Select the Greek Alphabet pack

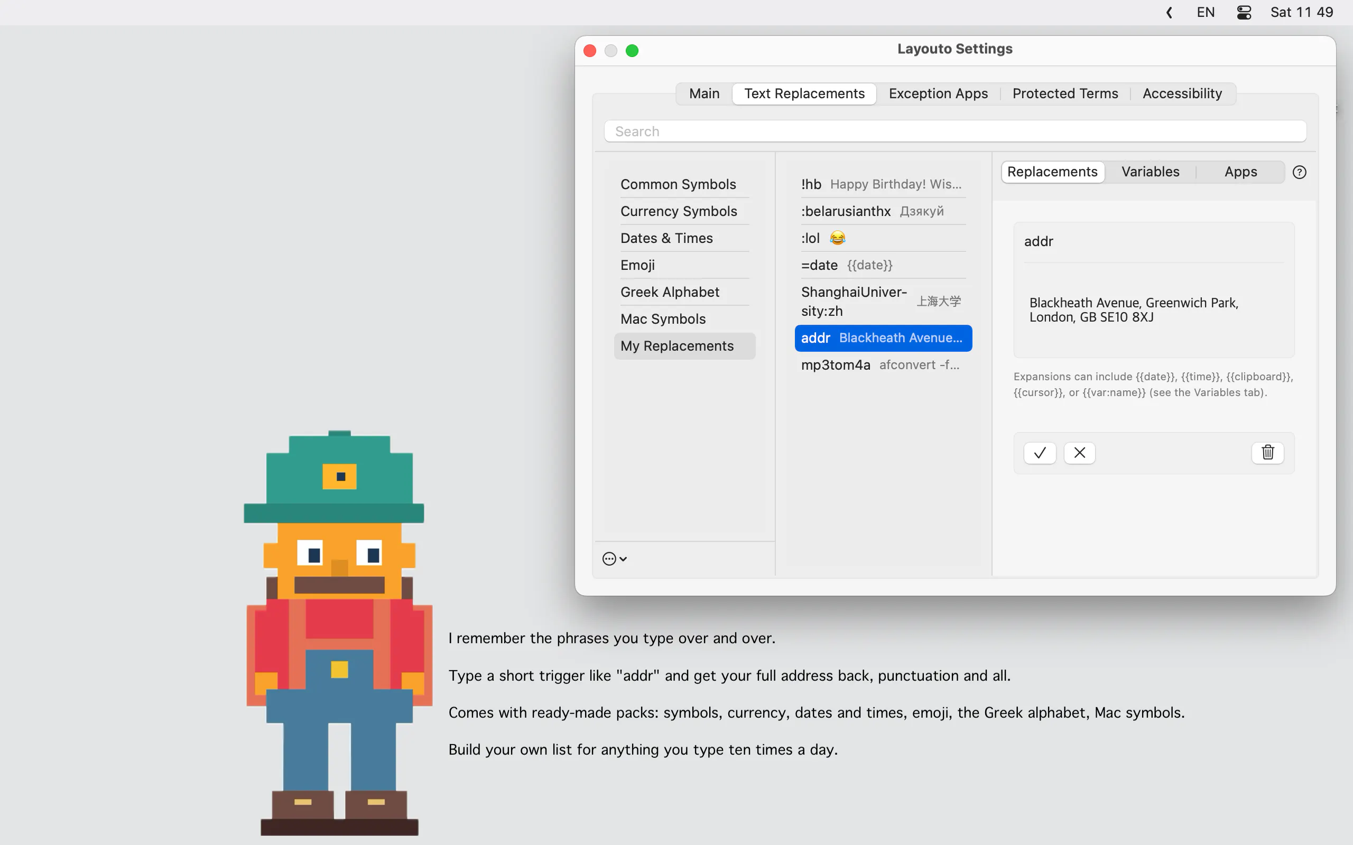pyautogui.click(x=684, y=292)
